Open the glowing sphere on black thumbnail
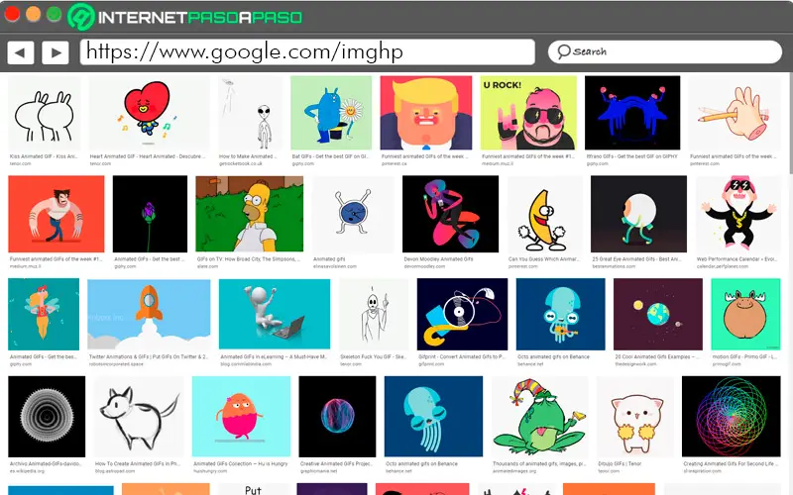Screen dimensions: 793x495 (x=337, y=416)
